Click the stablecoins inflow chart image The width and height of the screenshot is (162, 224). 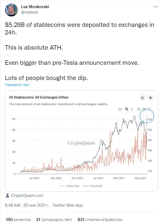(82, 141)
